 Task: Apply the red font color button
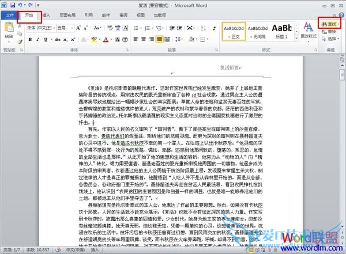point(106,40)
